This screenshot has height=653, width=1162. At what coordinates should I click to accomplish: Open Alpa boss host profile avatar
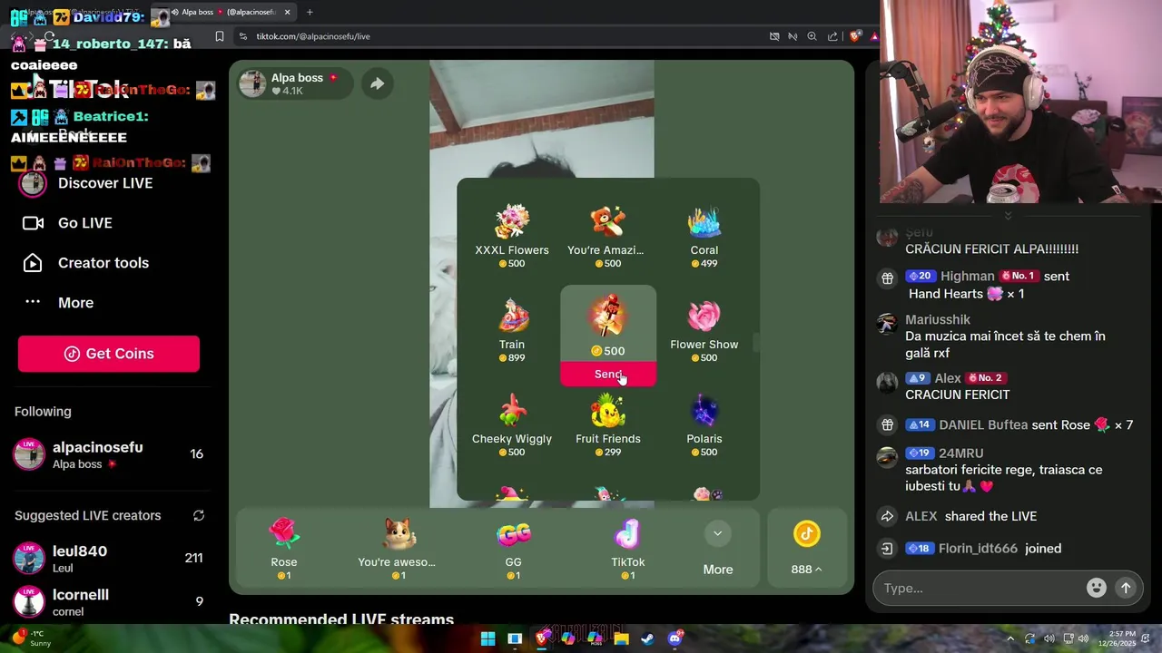[252, 83]
